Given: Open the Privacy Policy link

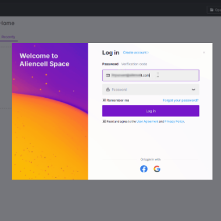Looking at the screenshot, I should (x=174, y=122).
